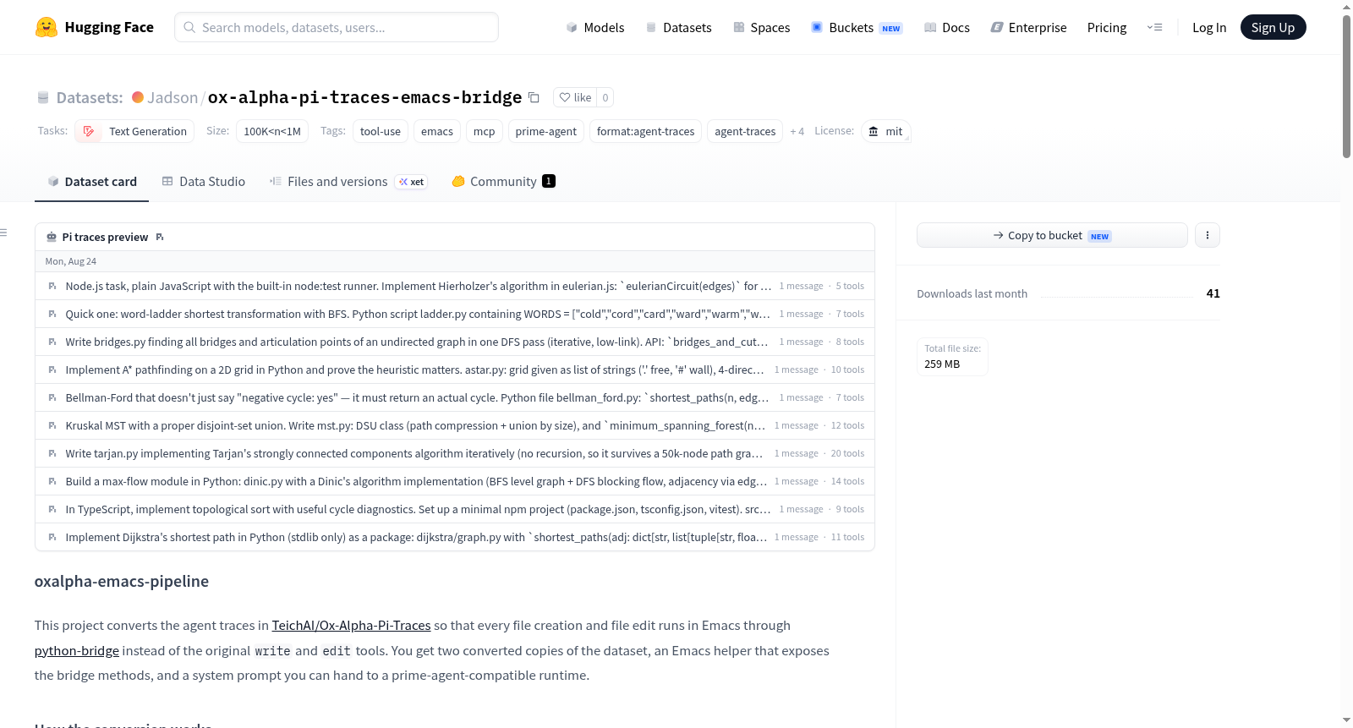Click the like count 0
1353x728 pixels.
coord(605,97)
